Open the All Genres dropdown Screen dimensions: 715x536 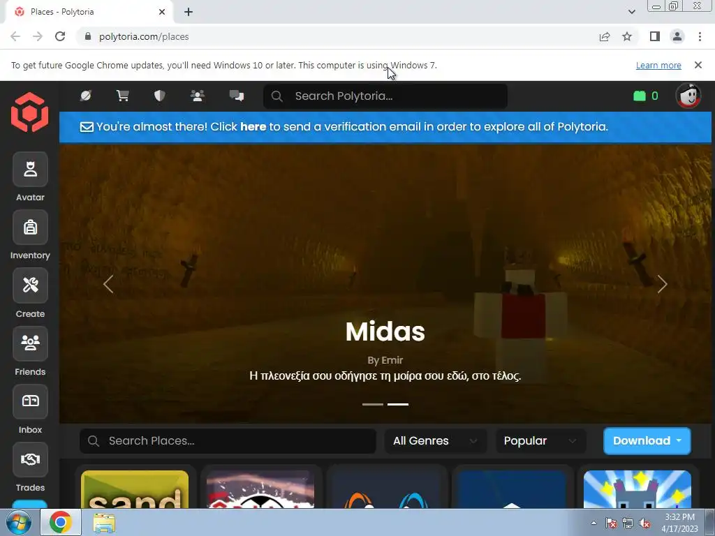pos(436,441)
